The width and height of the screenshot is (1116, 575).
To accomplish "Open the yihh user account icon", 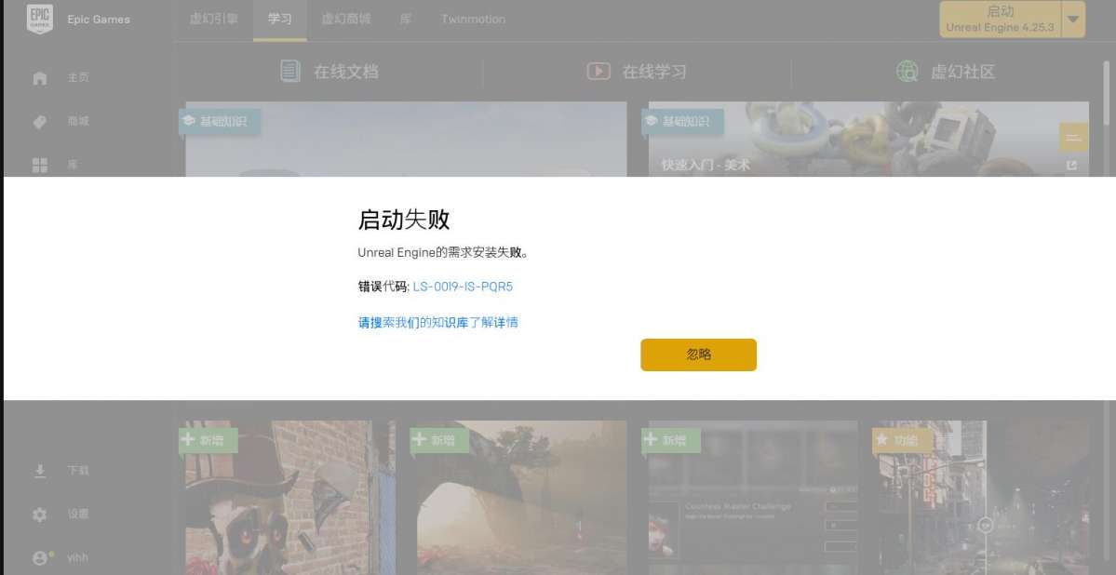I will pyautogui.click(x=41, y=558).
